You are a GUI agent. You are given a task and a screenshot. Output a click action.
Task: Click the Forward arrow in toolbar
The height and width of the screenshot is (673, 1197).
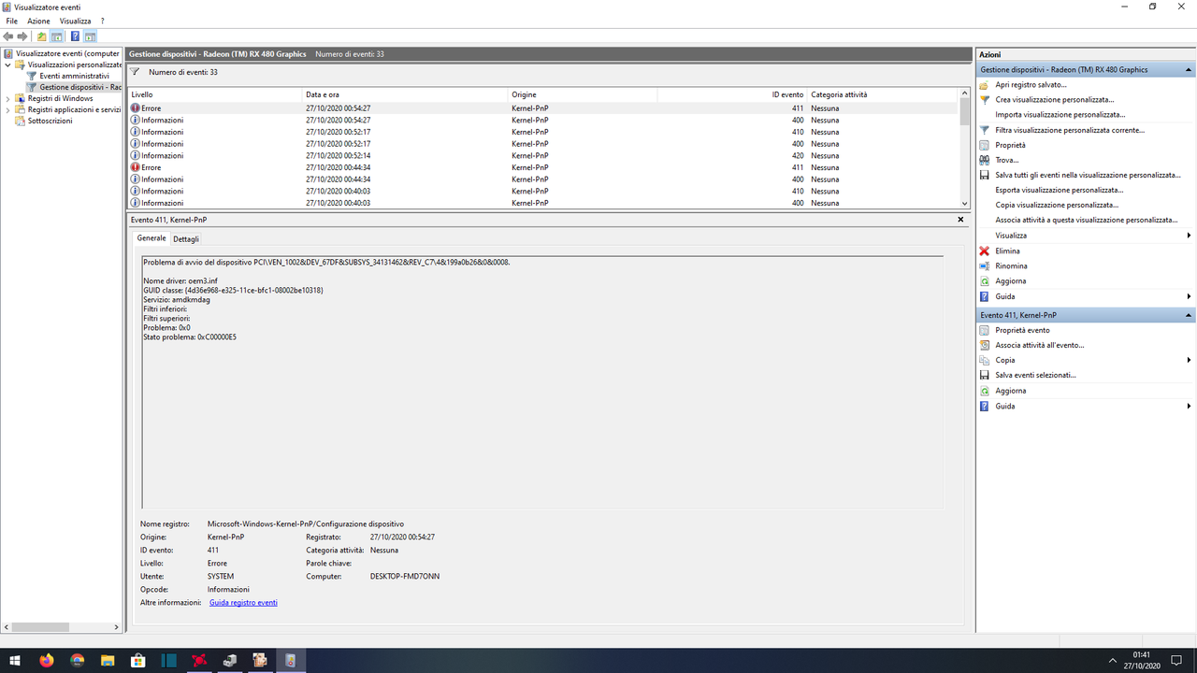pos(22,36)
